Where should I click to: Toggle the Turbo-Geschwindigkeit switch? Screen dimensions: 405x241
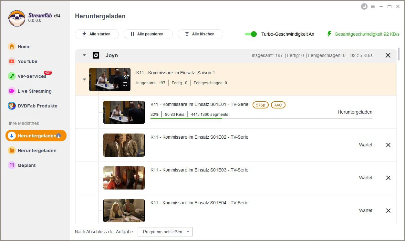251,34
